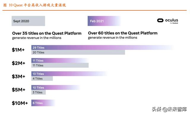Click the 20 Titles gray bar

point(78,52)
